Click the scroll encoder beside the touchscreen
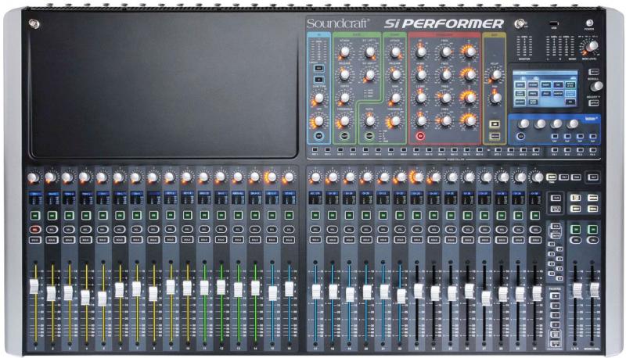The image size is (626, 358). 599,85
